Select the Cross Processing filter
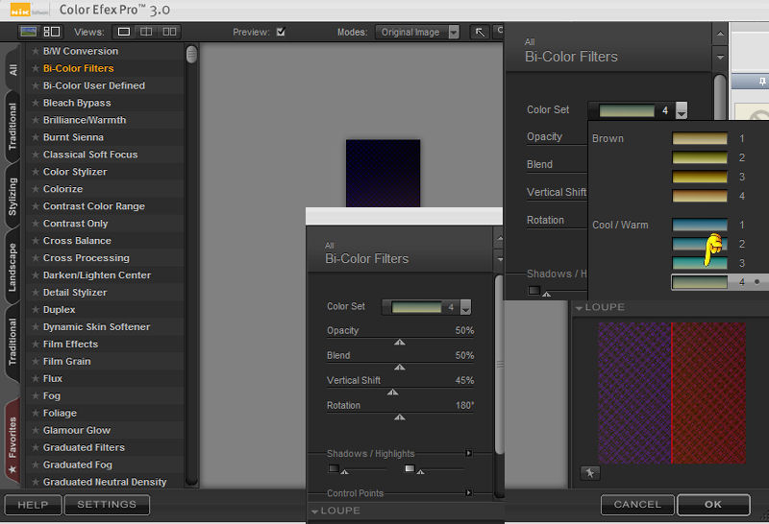 (x=86, y=258)
